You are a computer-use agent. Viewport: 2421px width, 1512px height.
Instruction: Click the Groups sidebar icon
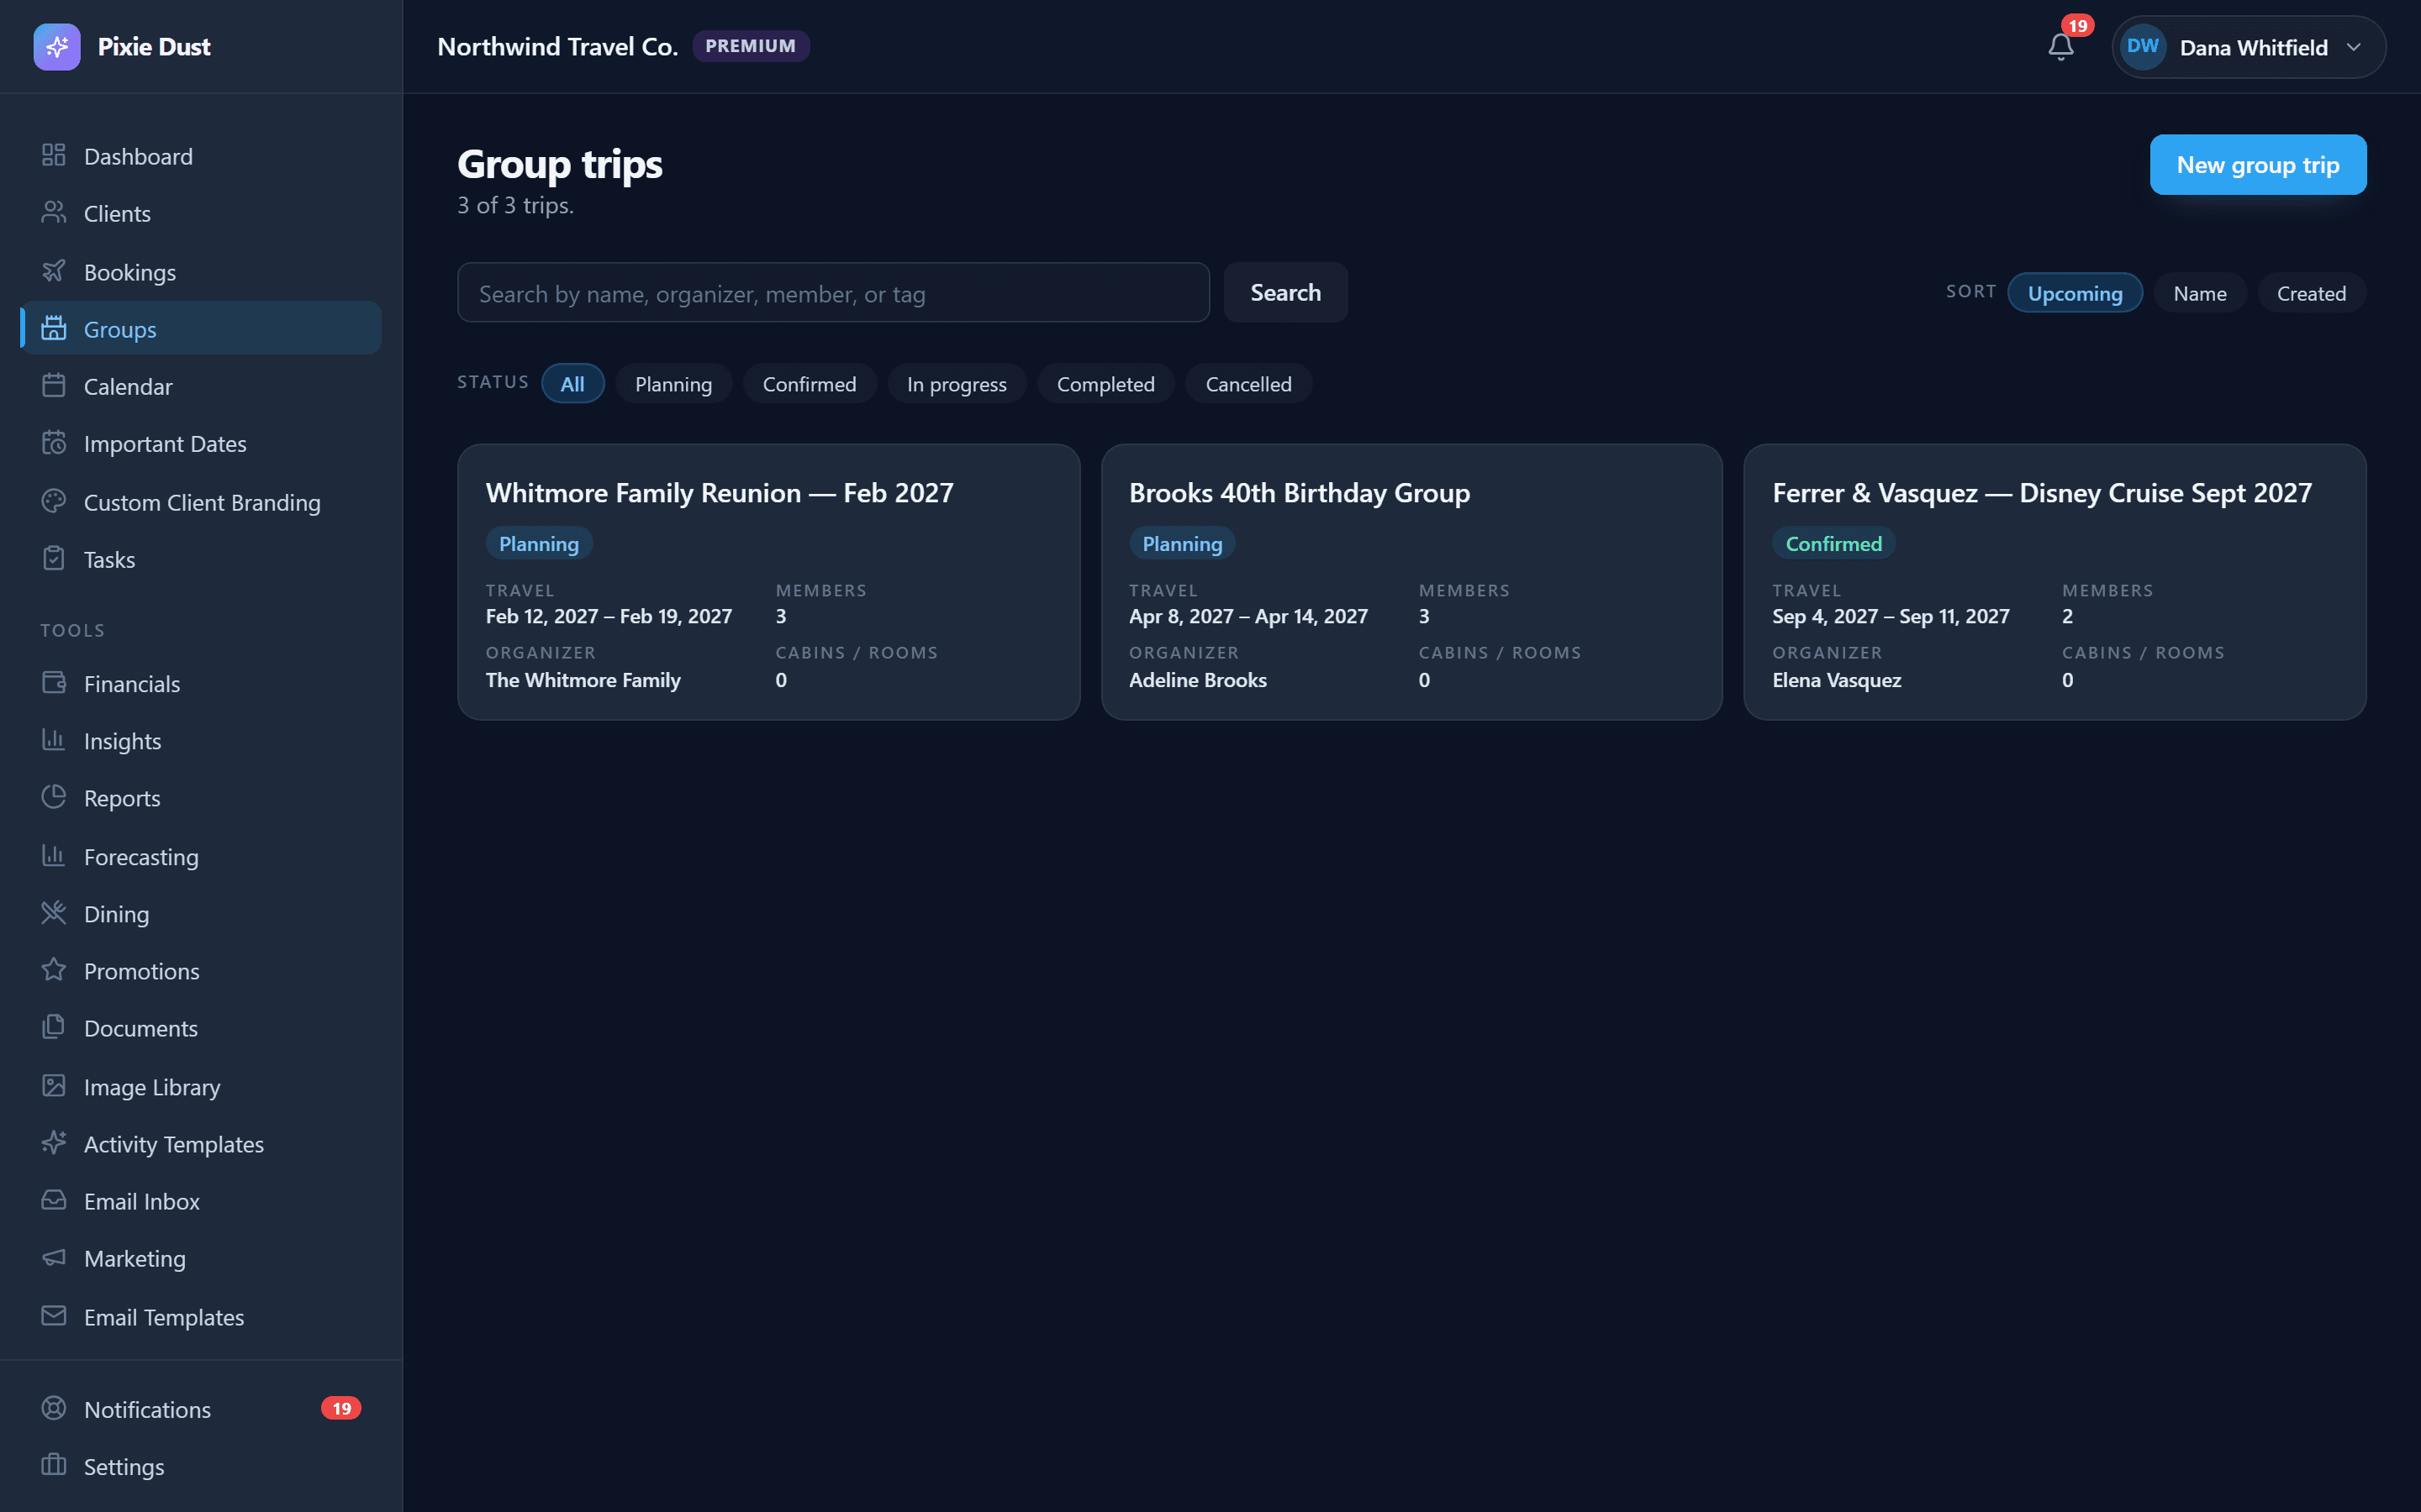click(54, 328)
